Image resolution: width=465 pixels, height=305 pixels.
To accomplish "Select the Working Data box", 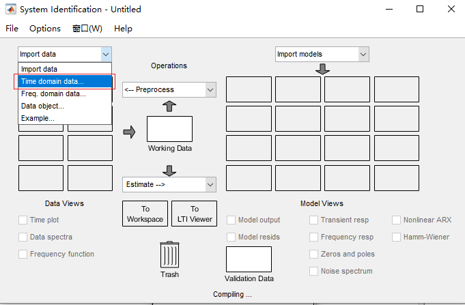I will click(x=169, y=129).
